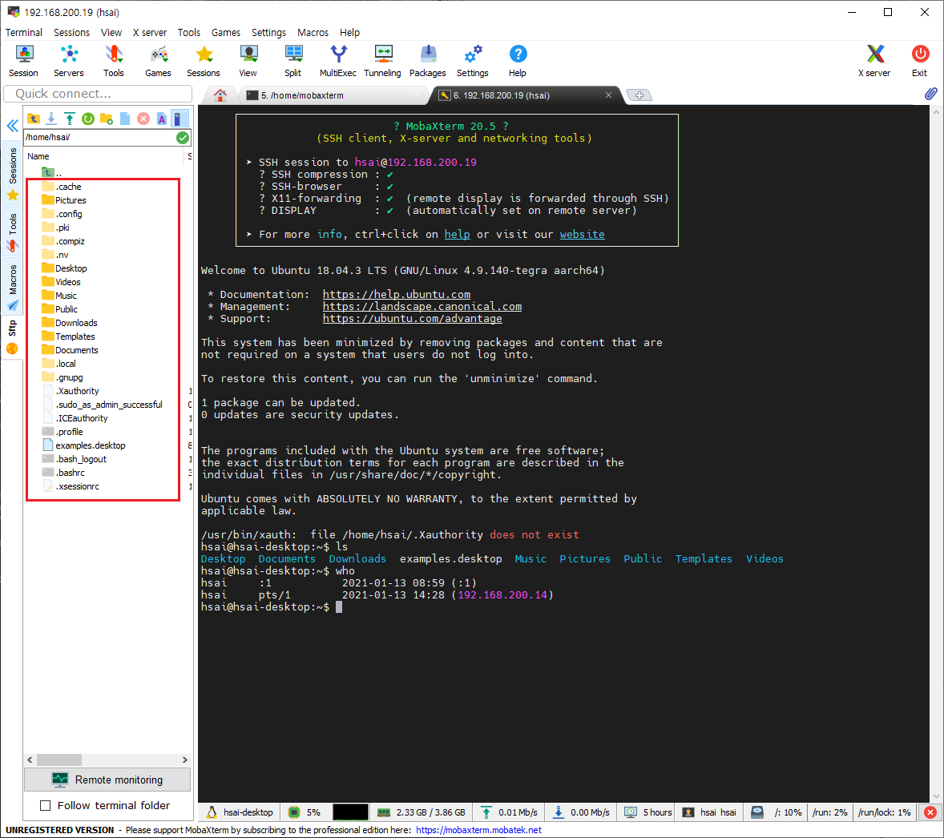The height and width of the screenshot is (838, 944).
Task: Open the Sessions side tab
Action: tap(13, 173)
